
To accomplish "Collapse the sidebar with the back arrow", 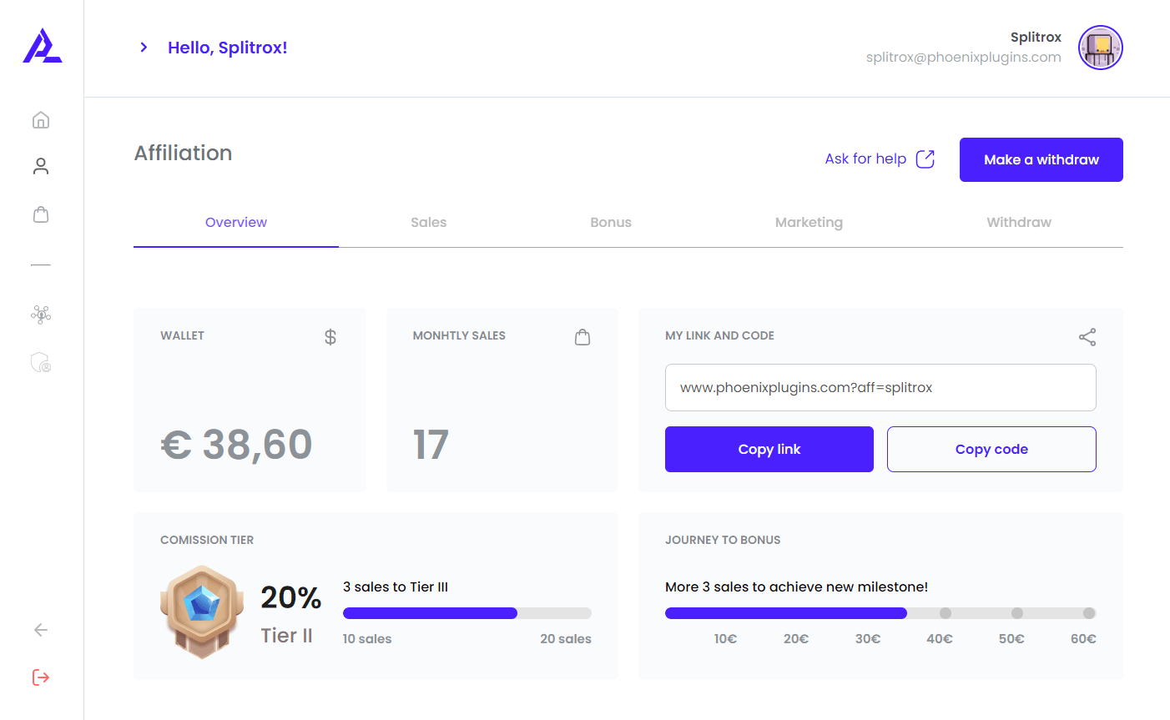I will coord(40,630).
